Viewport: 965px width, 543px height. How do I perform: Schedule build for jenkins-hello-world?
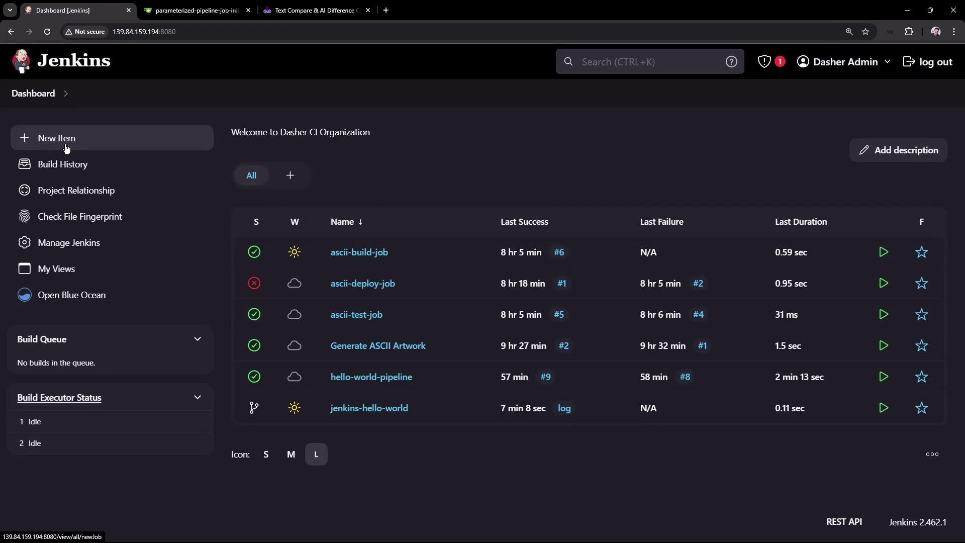[883, 408]
